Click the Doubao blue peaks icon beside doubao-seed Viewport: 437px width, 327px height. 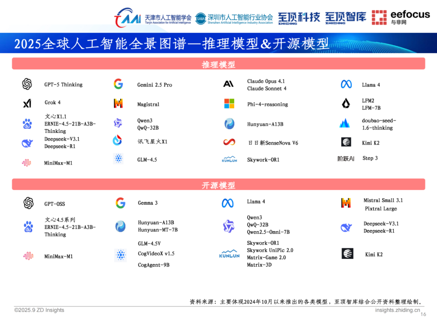[x=345, y=123]
